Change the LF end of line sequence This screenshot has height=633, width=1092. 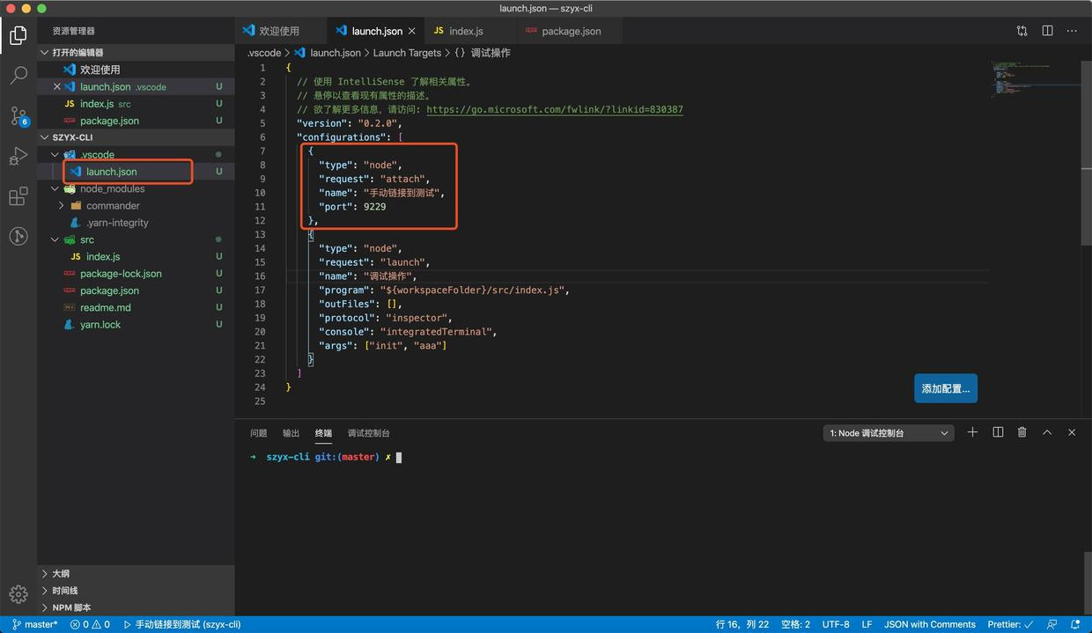click(x=867, y=624)
